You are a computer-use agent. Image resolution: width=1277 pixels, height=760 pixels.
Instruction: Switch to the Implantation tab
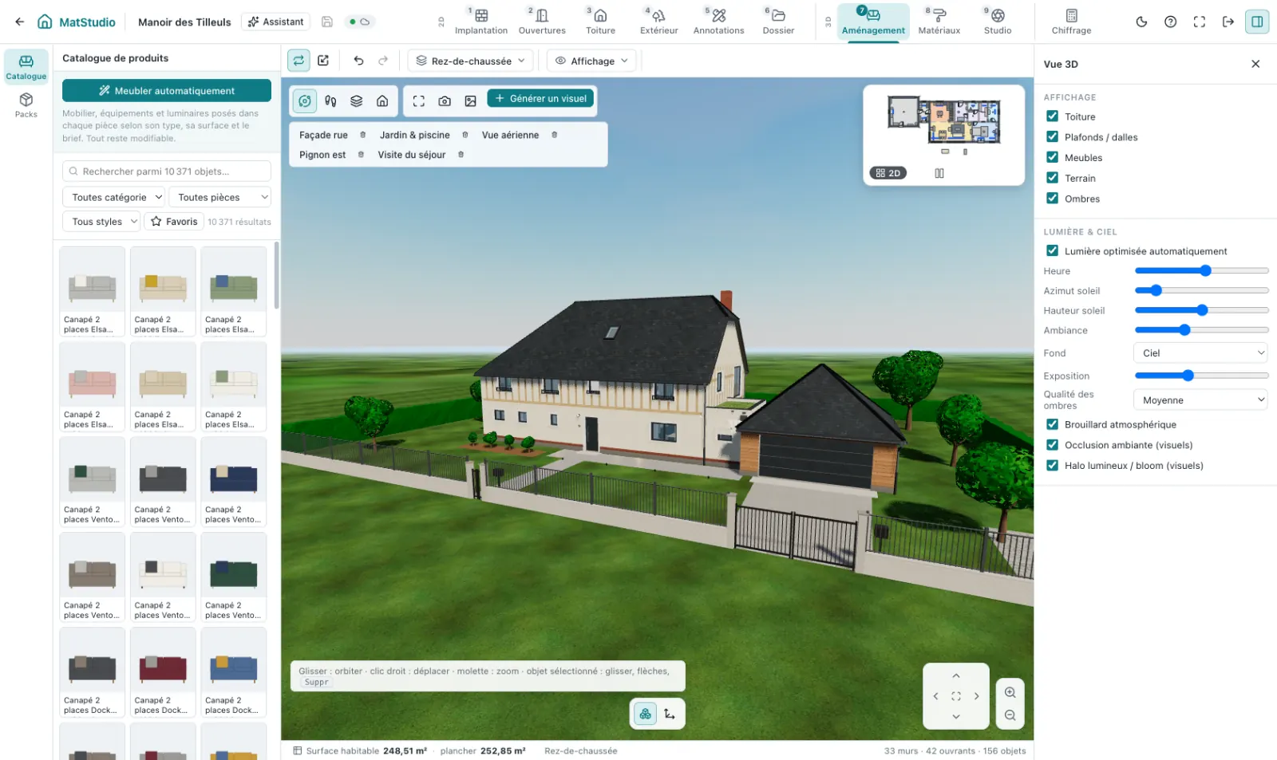point(481,22)
